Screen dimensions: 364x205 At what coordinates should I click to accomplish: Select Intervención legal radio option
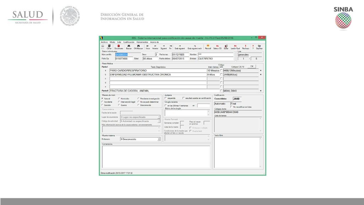[119, 102]
